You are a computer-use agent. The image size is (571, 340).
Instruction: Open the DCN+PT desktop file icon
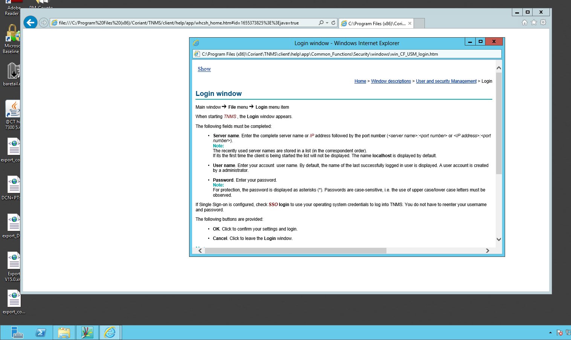tap(12, 187)
